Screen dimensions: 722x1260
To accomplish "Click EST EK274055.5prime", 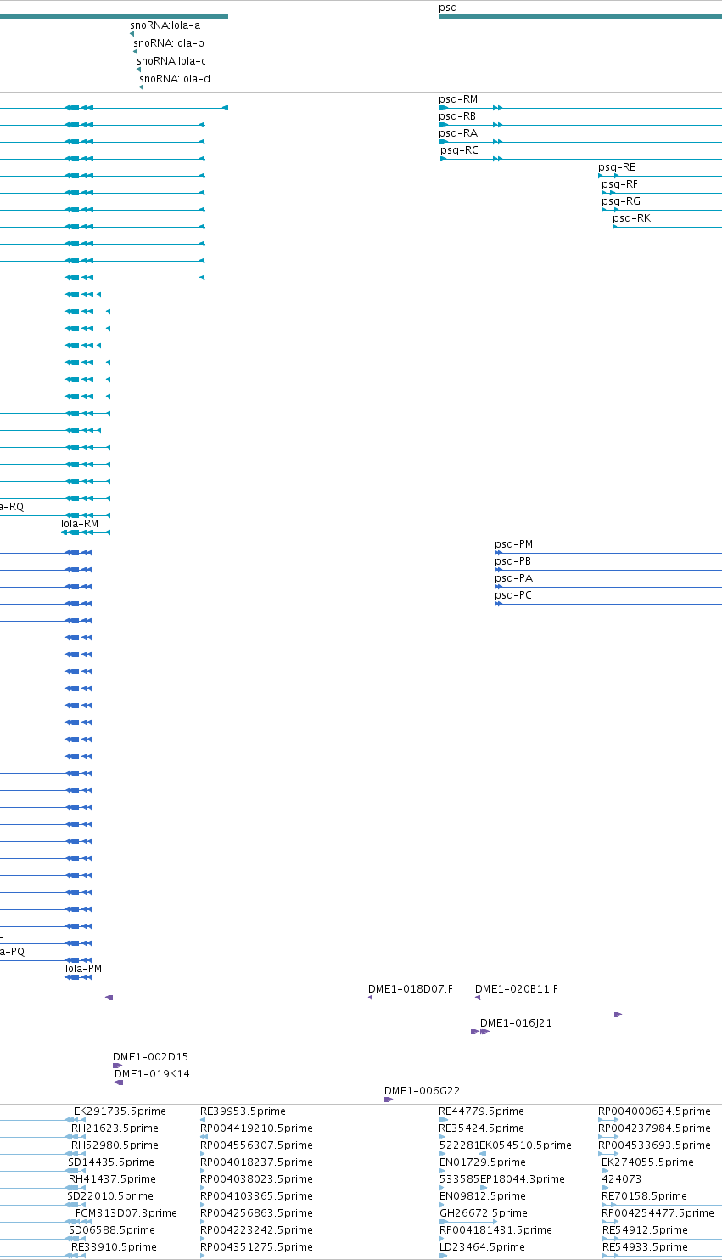I will 647,1162.
